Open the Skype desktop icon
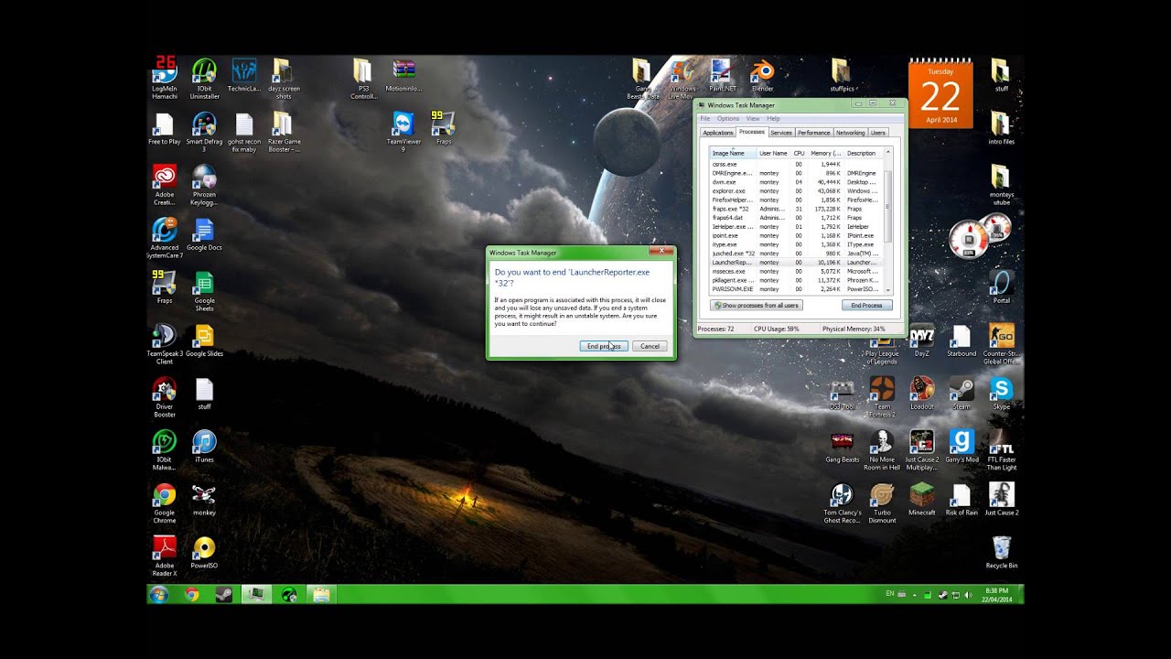This screenshot has height=659, width=1171. pos(1002,394)
